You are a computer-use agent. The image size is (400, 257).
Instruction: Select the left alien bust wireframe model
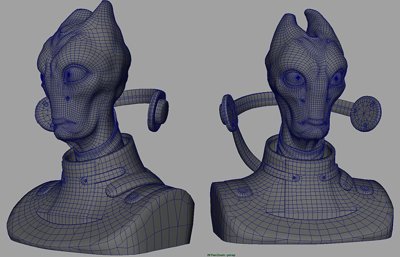(101, 127)
